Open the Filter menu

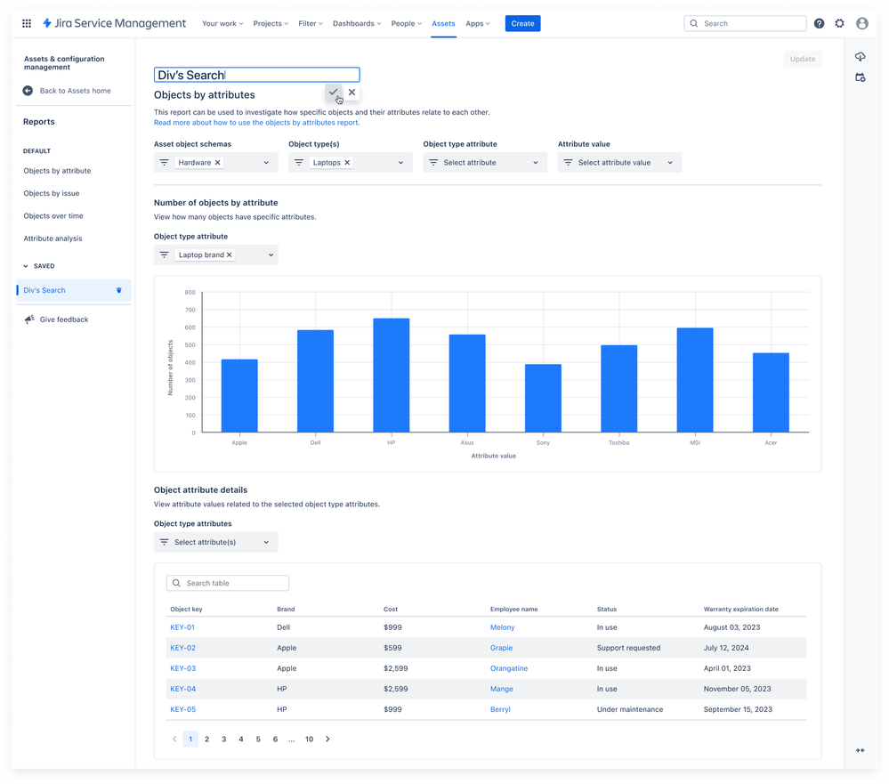pos(311,23)
